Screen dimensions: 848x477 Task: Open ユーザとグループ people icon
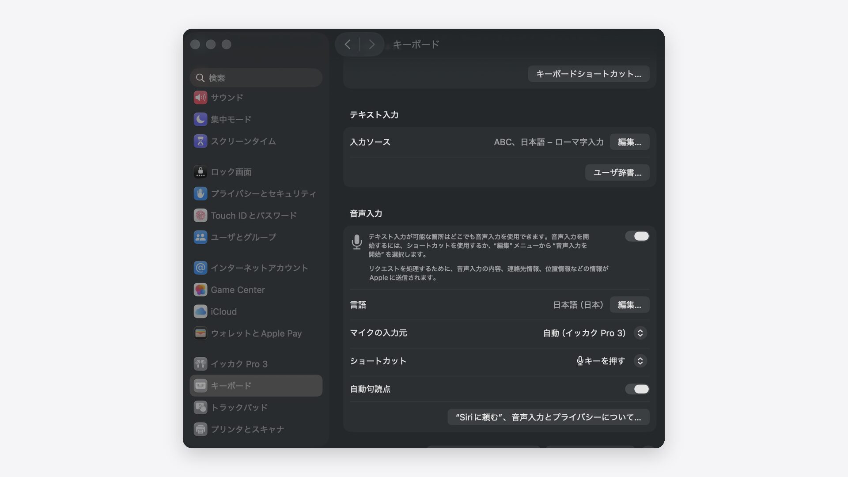click(200, 237)
